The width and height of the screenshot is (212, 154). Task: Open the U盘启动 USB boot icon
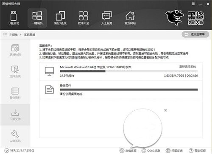(x=14, y=18)
